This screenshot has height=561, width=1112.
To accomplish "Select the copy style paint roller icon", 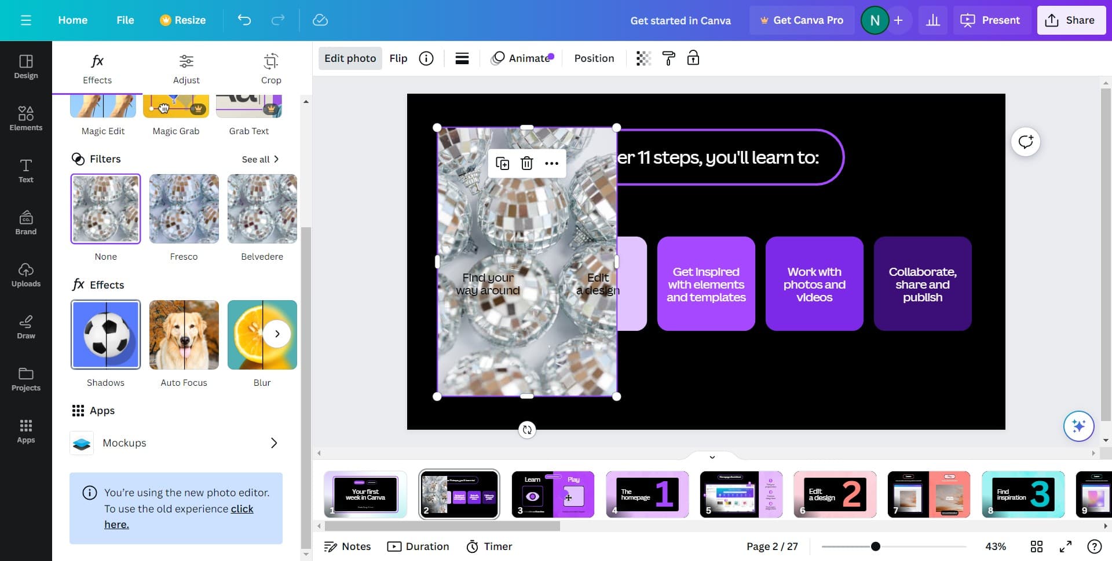I will tap(668, 58).
